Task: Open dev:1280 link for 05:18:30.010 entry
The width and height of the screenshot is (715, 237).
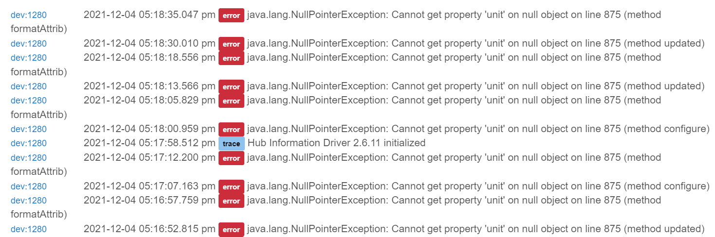Action: [29, 44]
